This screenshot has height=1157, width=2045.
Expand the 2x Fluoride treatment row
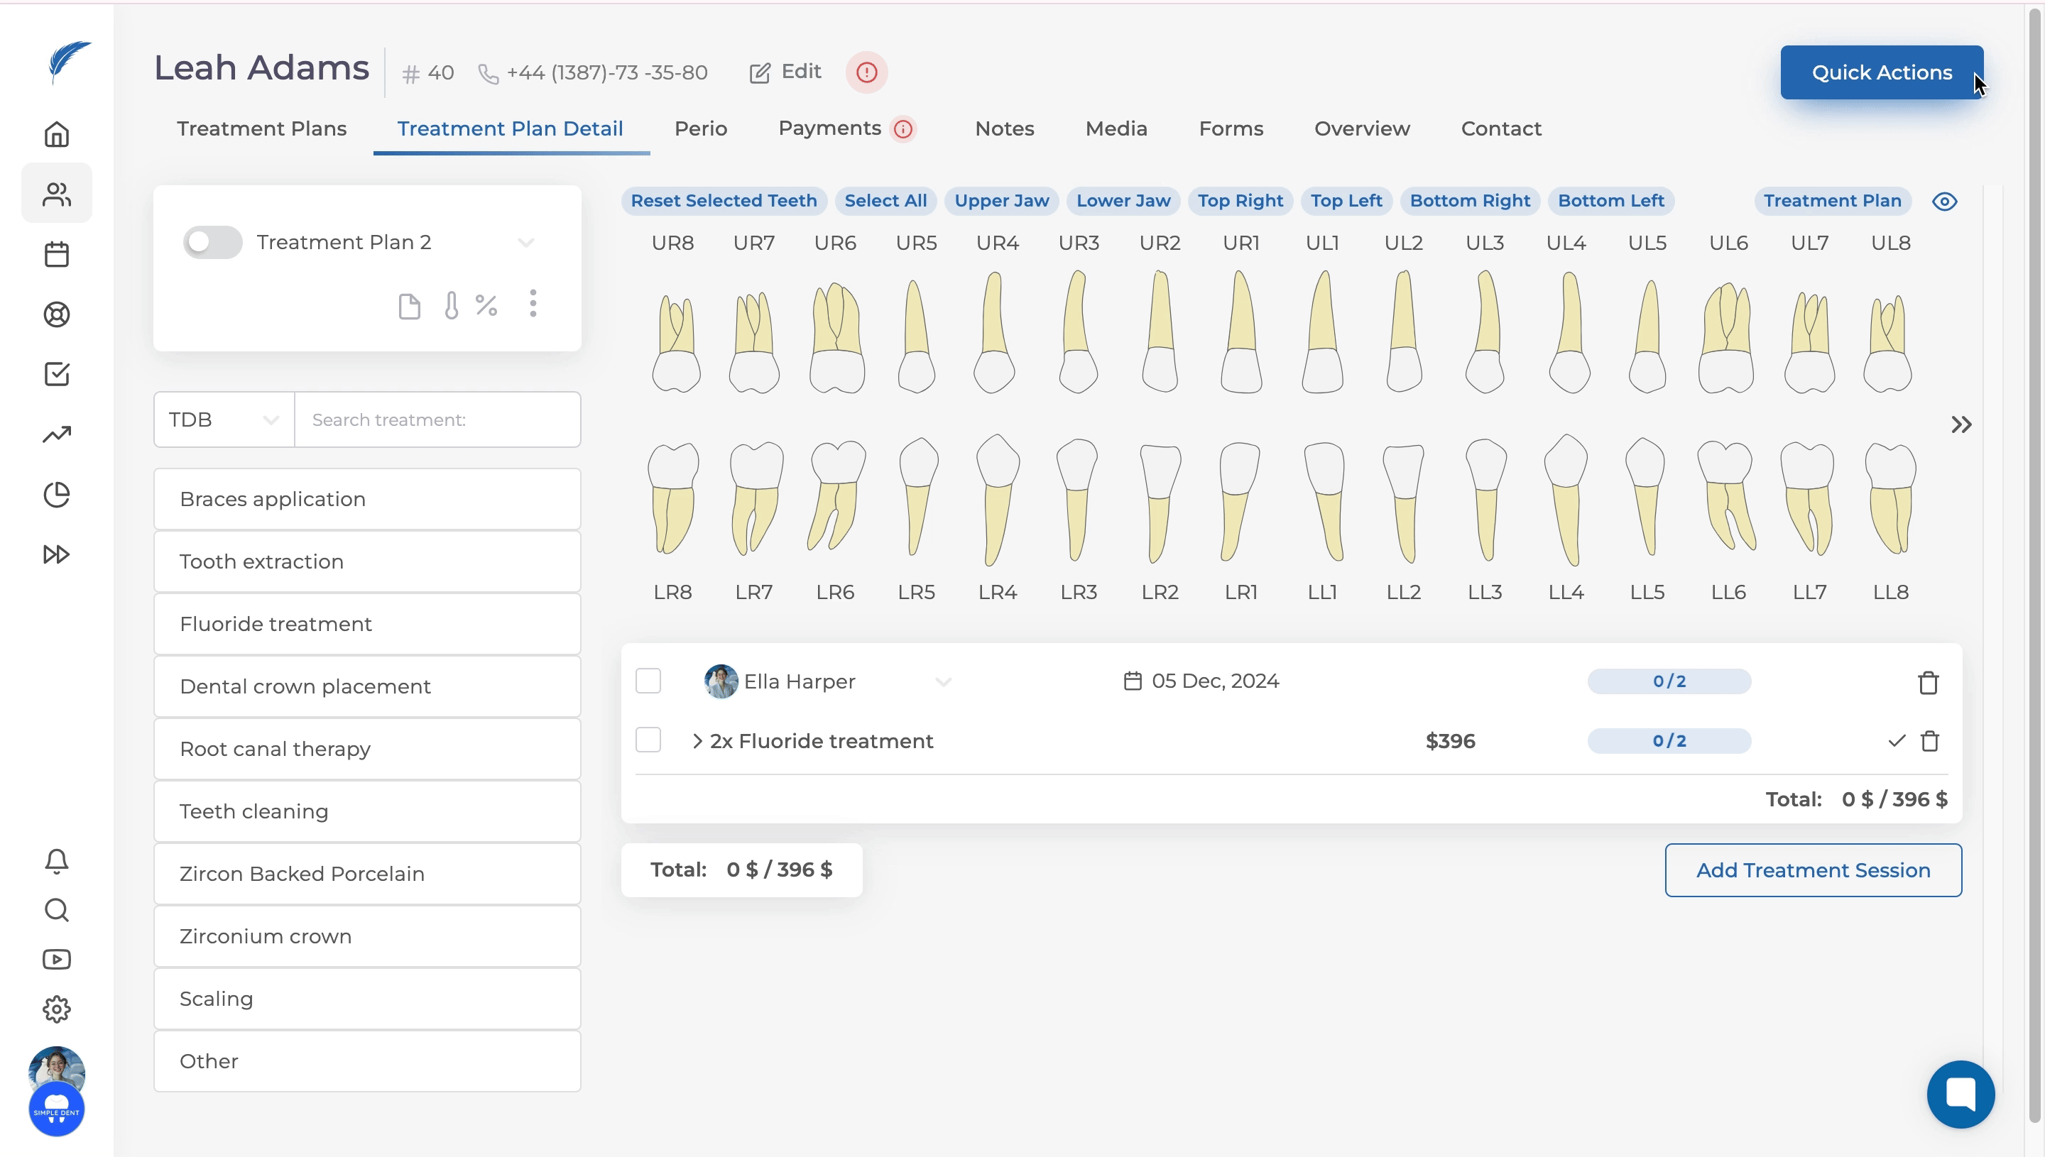click(x=697, y=740)
